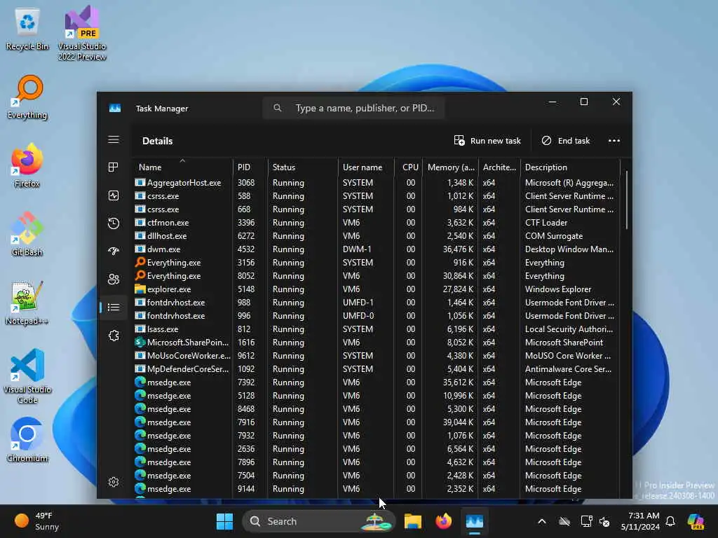Open Firefox from the taskbar

pyautogui.click(x=443, y=521)
